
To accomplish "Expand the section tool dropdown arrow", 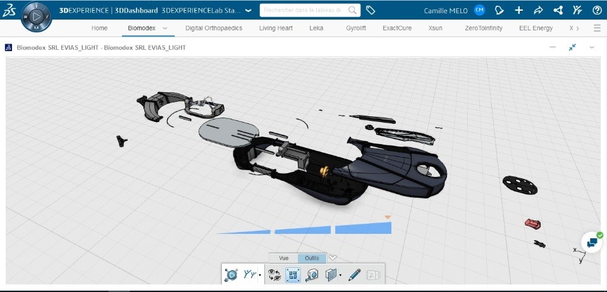I will (x=340, y=276).
